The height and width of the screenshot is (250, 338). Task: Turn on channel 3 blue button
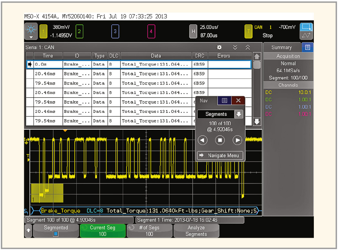click(115, 31)
